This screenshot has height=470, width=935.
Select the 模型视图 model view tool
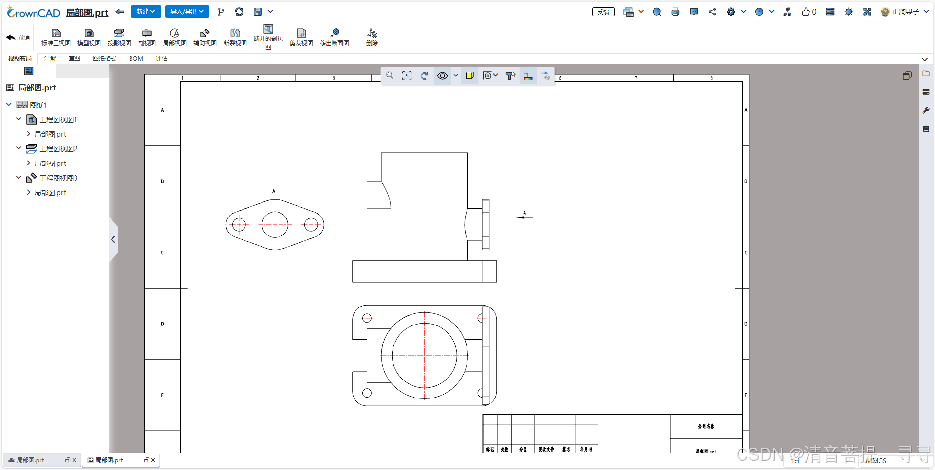(89, 37)
